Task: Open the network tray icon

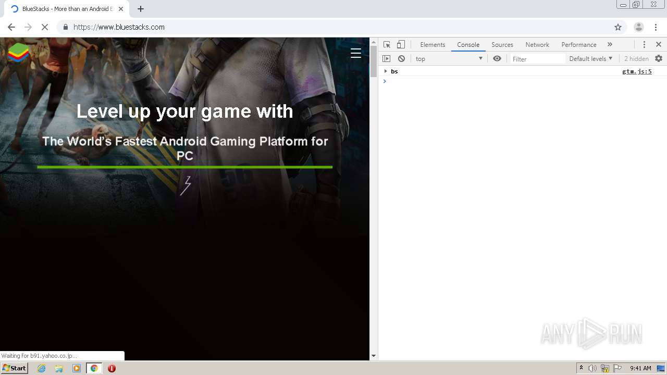Action: pos(605,368)
